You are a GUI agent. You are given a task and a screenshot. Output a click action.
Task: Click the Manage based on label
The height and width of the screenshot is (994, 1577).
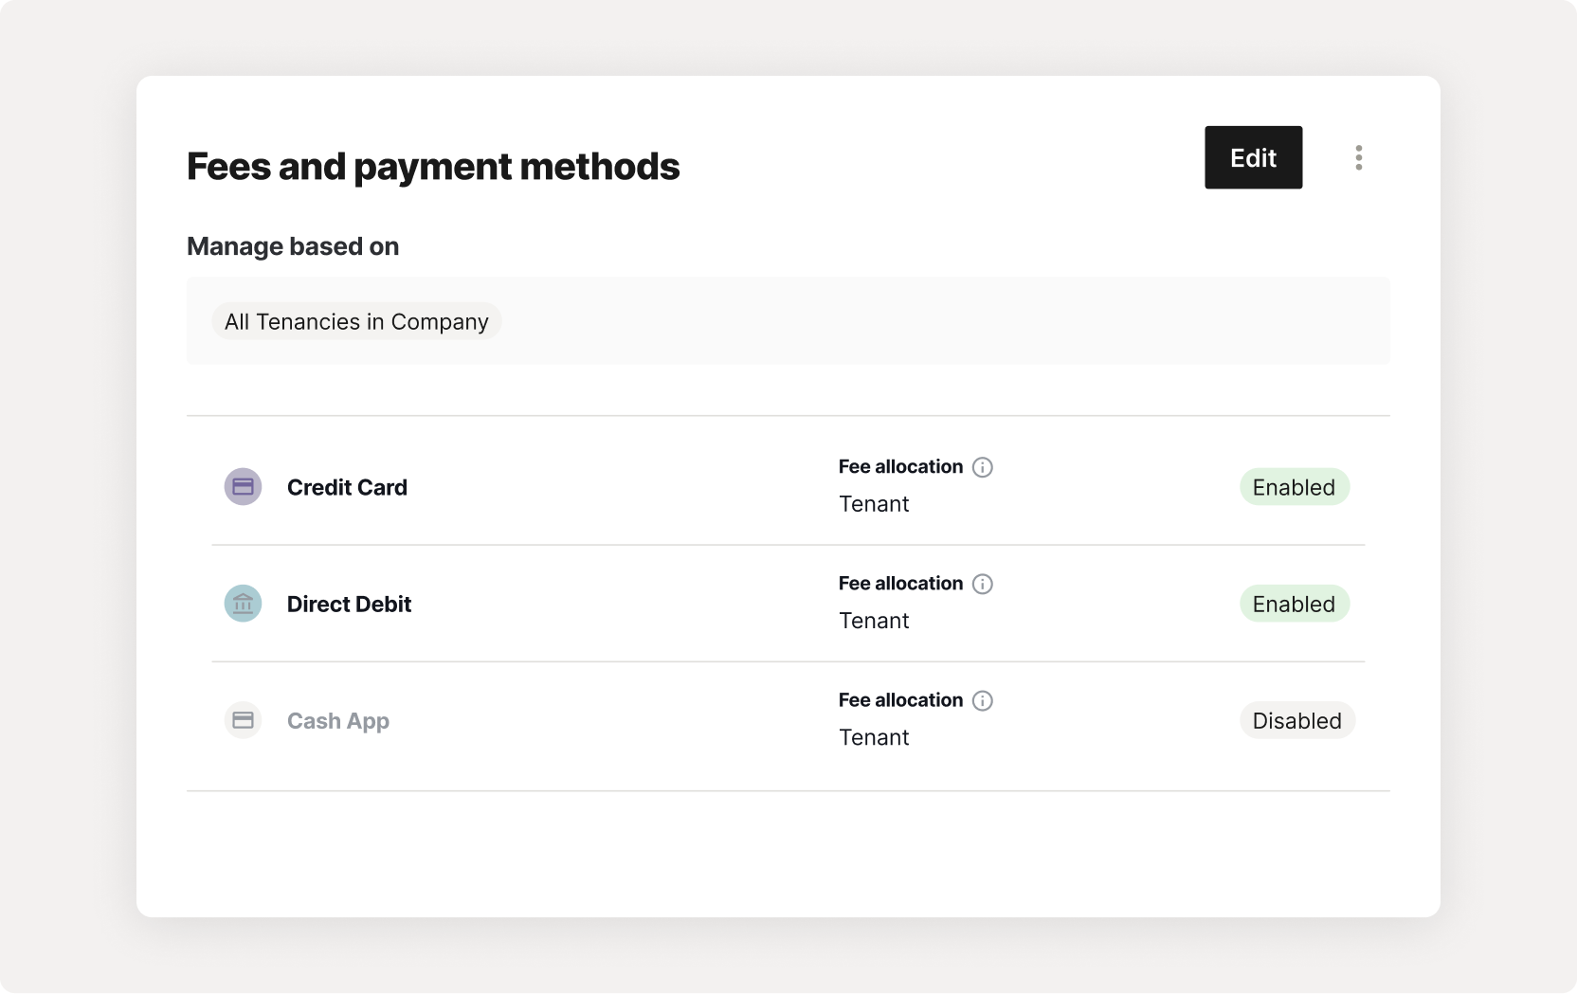pos(293,246)
